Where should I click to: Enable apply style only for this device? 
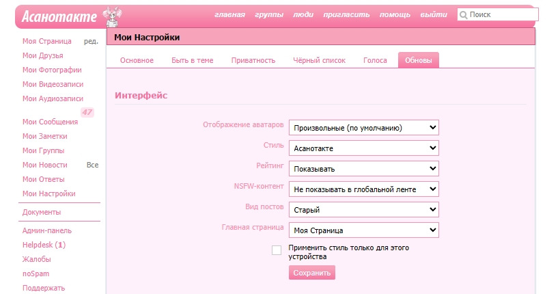pos(277,250)
